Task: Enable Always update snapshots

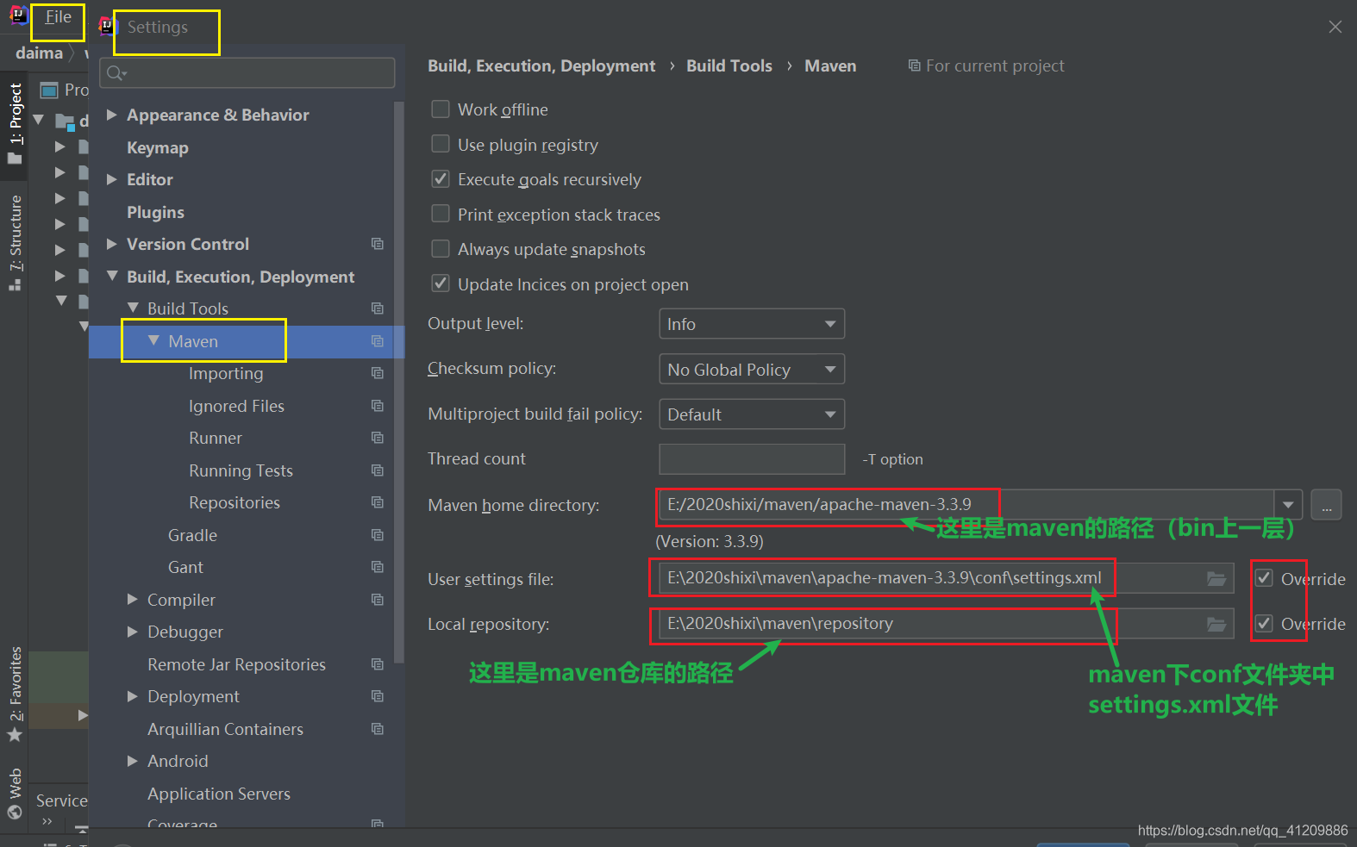Action: coord(441,248)
